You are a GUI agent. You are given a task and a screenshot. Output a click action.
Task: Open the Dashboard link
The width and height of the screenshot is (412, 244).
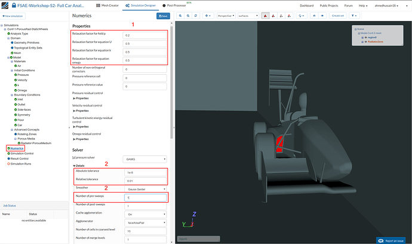pyautogui.click(x=307, y=5)
